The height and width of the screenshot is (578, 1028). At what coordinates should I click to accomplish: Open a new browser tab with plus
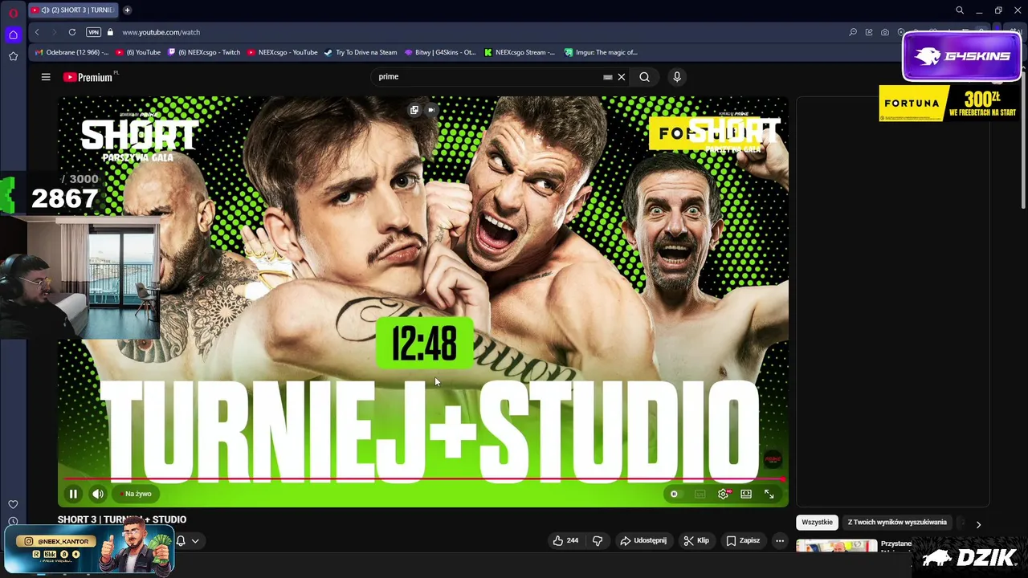click(127, 10)
